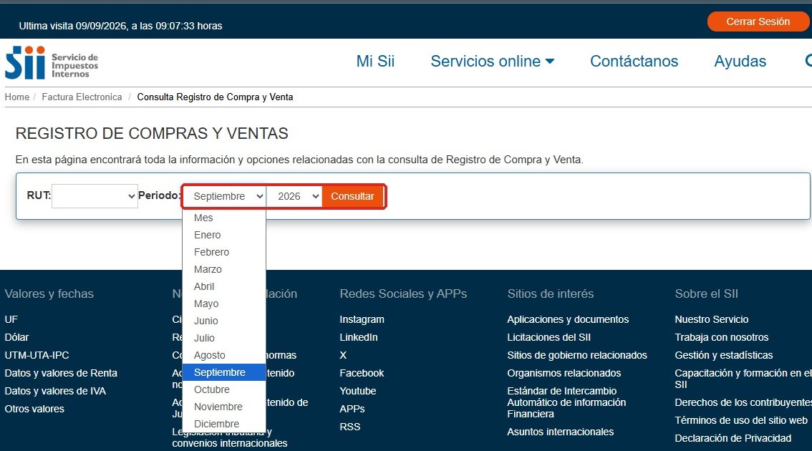812x451 pixels.
Task: Open the month dropdown showing Septiembre
Action: pos(225,196)
